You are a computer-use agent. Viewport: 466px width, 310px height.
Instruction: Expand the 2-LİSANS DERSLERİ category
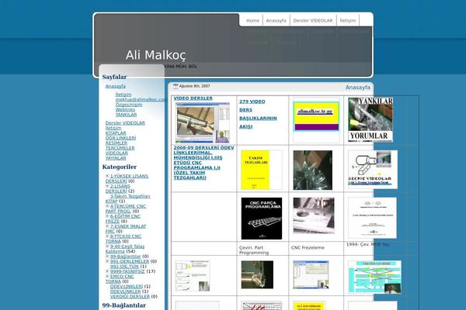pyautogui.click(x=107, y=186)
